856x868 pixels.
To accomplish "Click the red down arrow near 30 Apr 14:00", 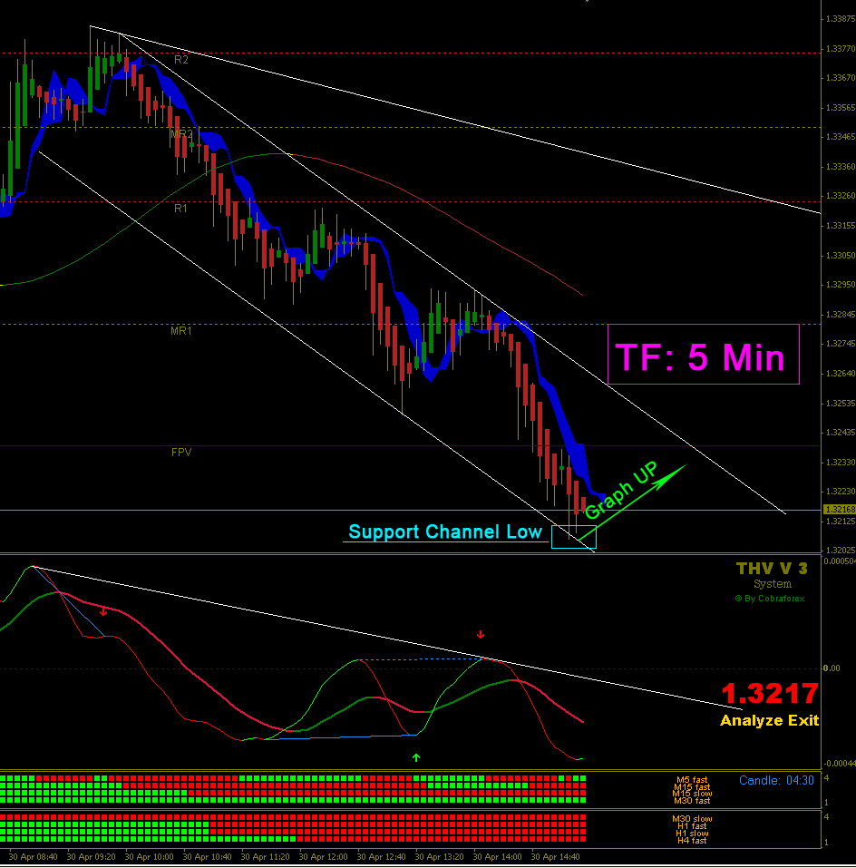I will [481, 634].
